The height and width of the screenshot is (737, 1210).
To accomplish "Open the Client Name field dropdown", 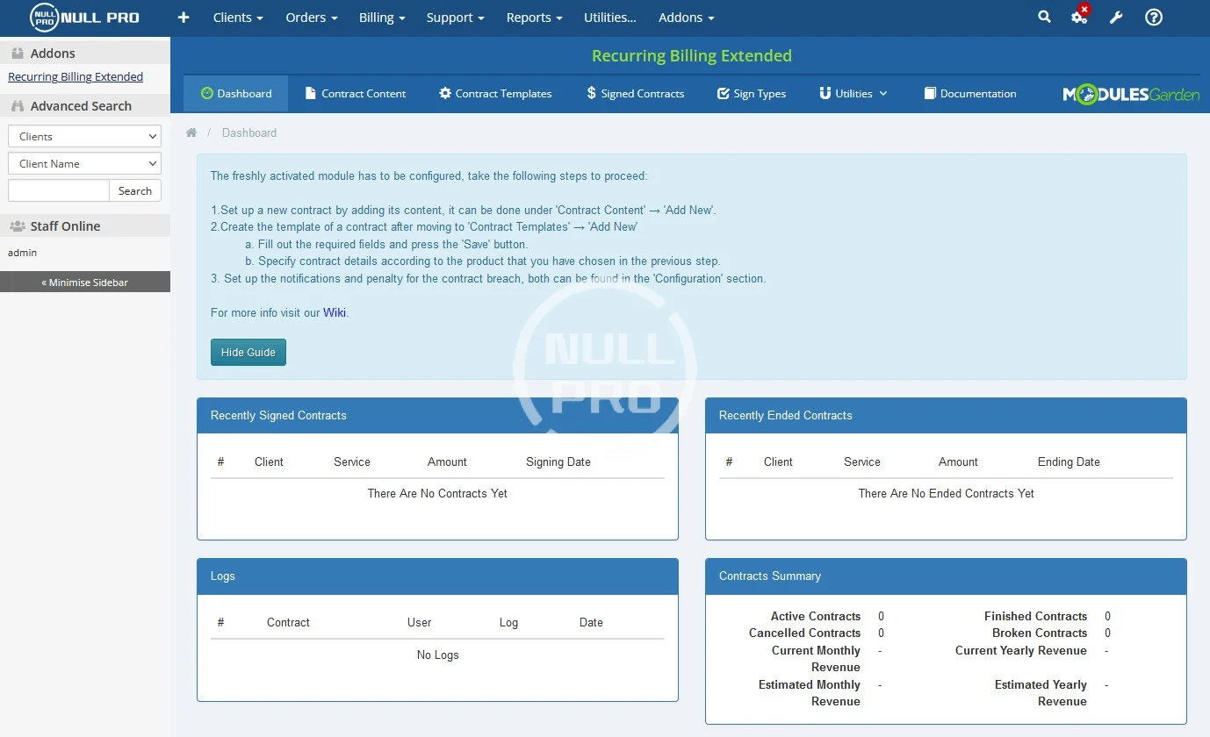I will click(x=84, y=164).
